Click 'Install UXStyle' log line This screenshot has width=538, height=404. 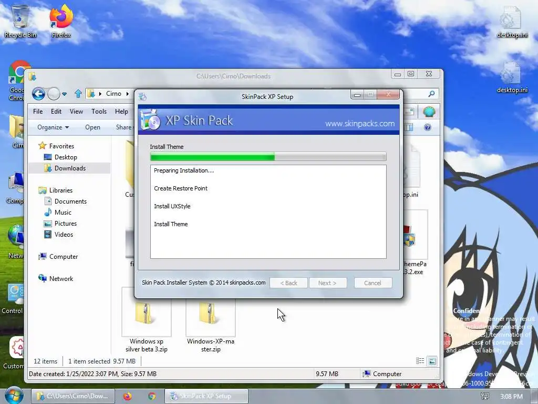(x=172, y=206)
